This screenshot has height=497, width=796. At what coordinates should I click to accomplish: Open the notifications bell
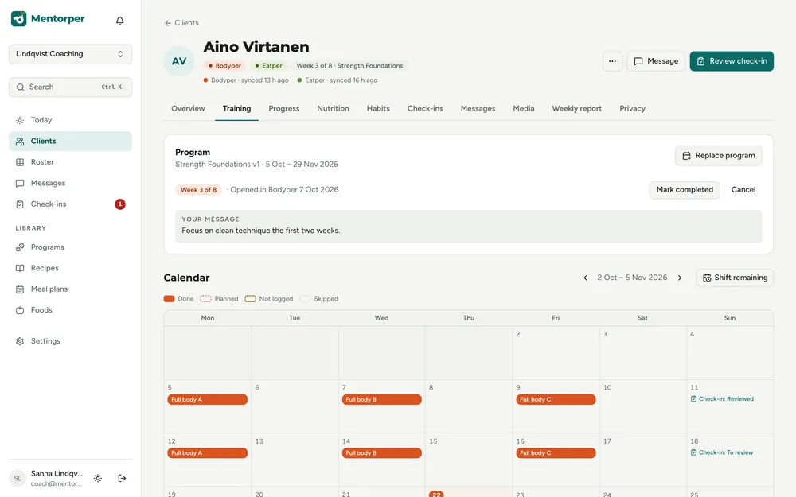click(x=120, y=21)
